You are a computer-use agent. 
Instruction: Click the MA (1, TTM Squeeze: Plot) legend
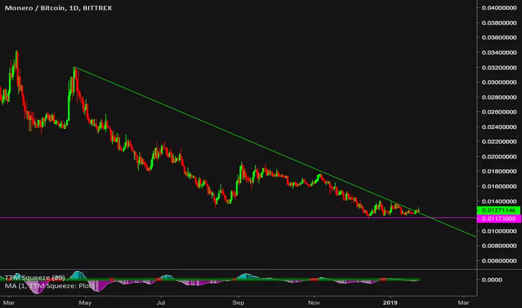click(49, 286)
